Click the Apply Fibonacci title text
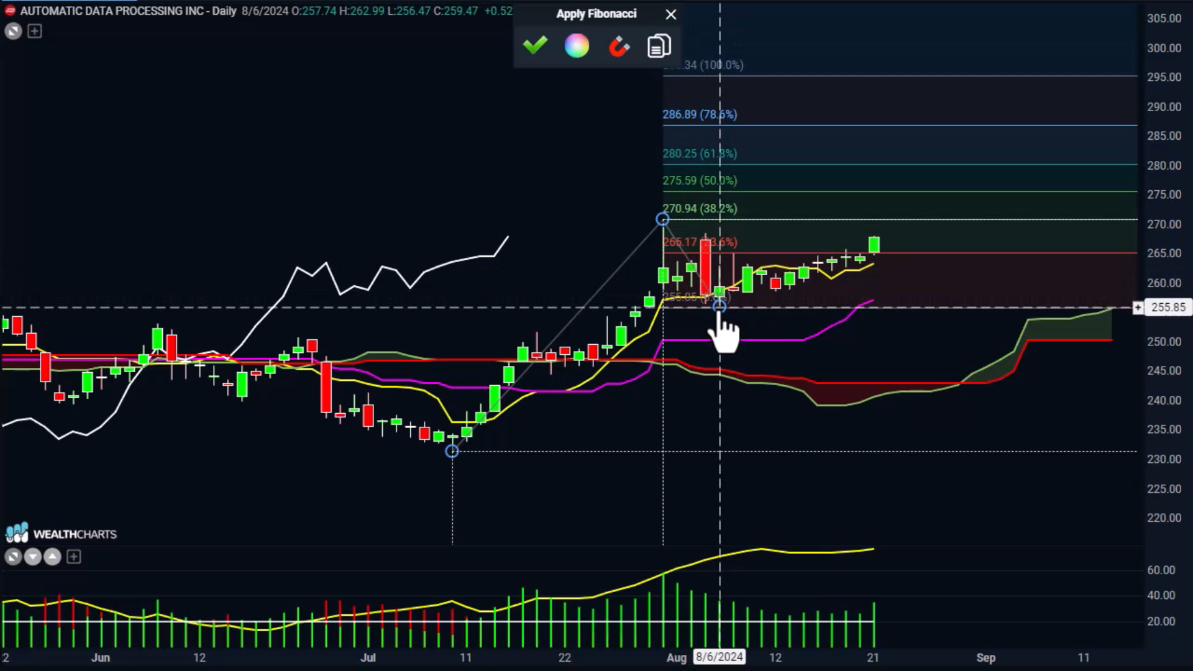1193x671 pixels. coord(596,14)
